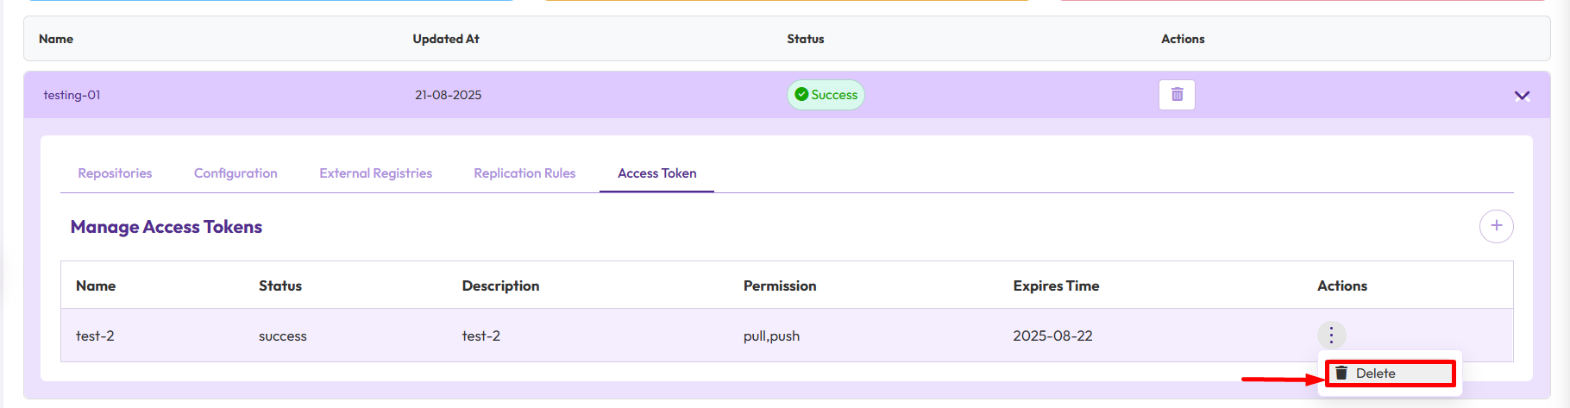
Task: Open the Configuration tab
Action: [x=235, y=173]
